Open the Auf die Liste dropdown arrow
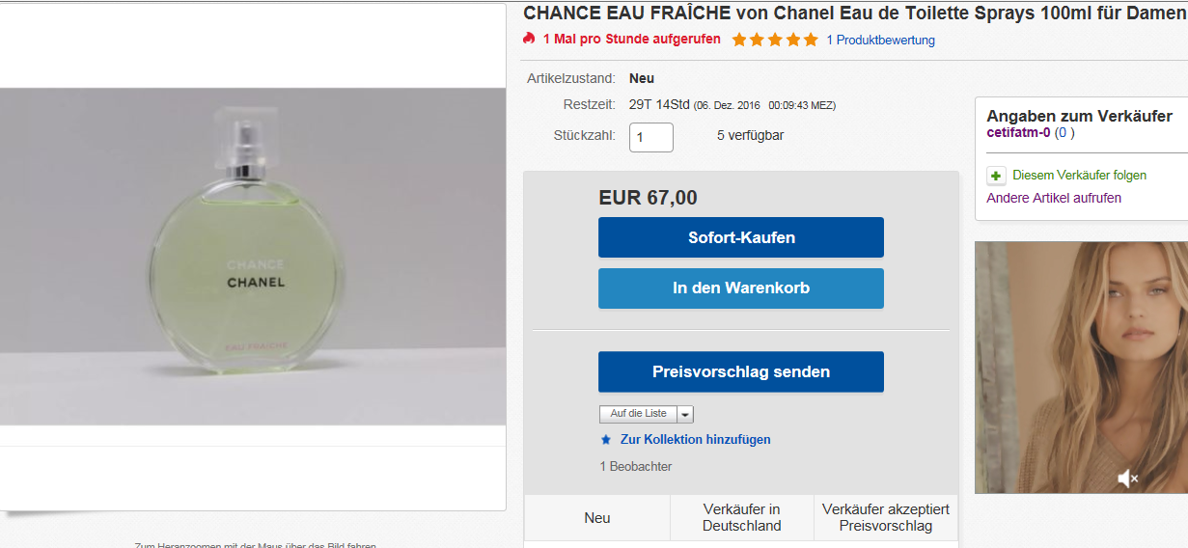 685,414
